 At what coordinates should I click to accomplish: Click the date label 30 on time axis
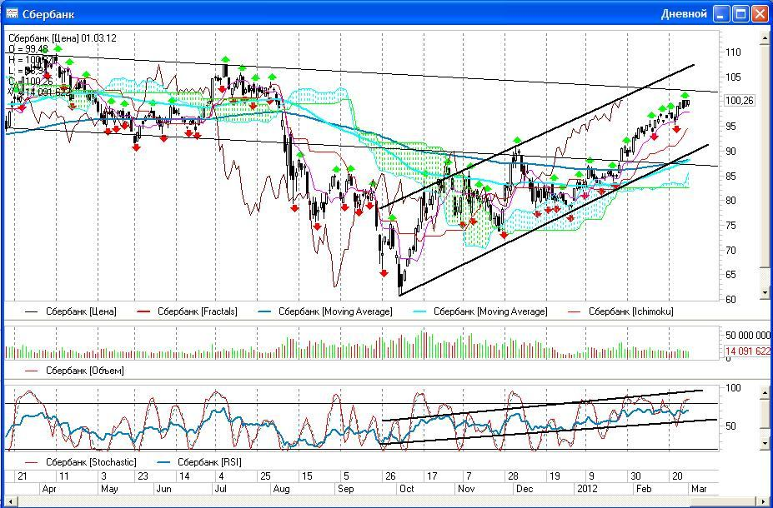coord(636,476)
